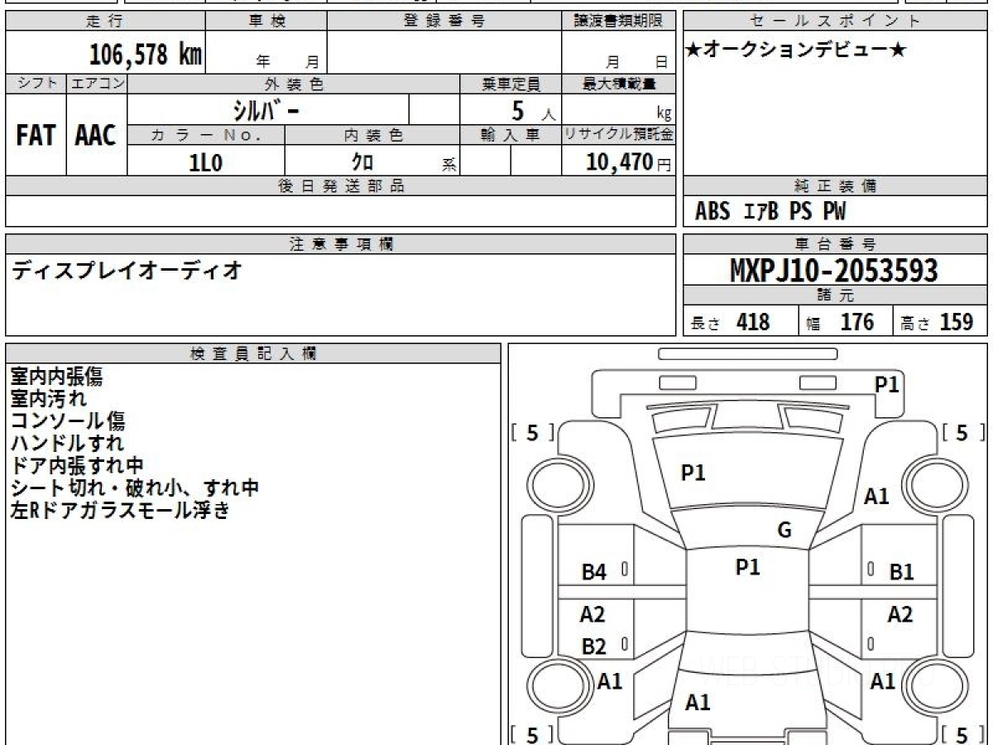Click the 純正装備 header

pos(836,186)
